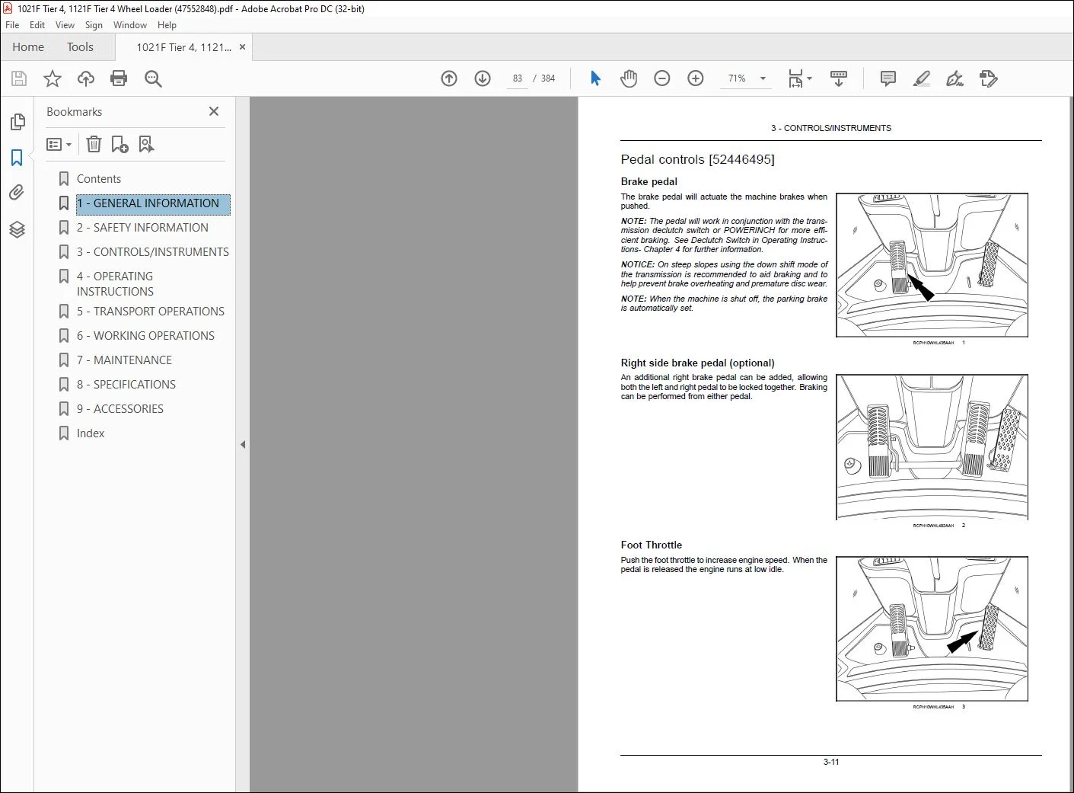Close the 1021F Tier 4 document tab
This screenshot has height=793, width=1074.
(243, 47)
